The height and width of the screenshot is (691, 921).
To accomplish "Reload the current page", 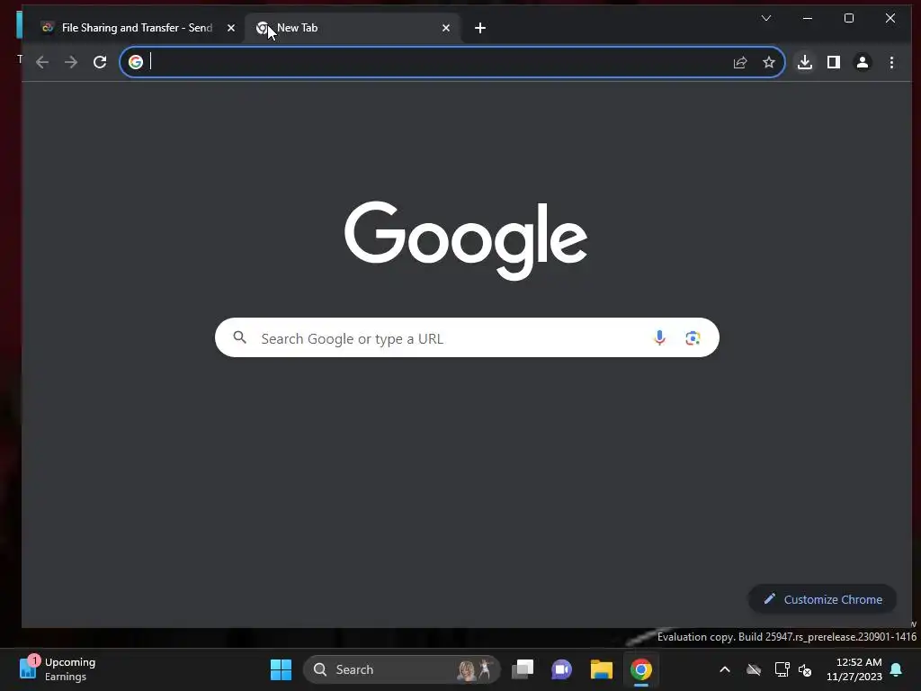I will pyautogui.click(x=100, y=62).
